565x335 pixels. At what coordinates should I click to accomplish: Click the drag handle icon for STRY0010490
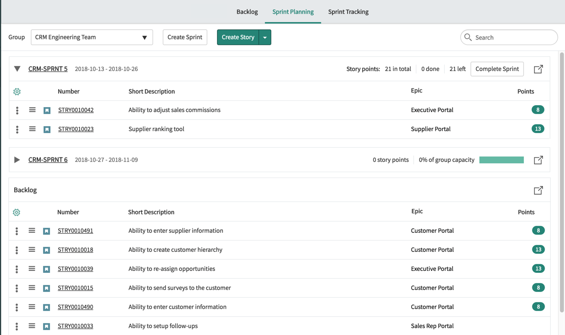click(x=32, y=307)
